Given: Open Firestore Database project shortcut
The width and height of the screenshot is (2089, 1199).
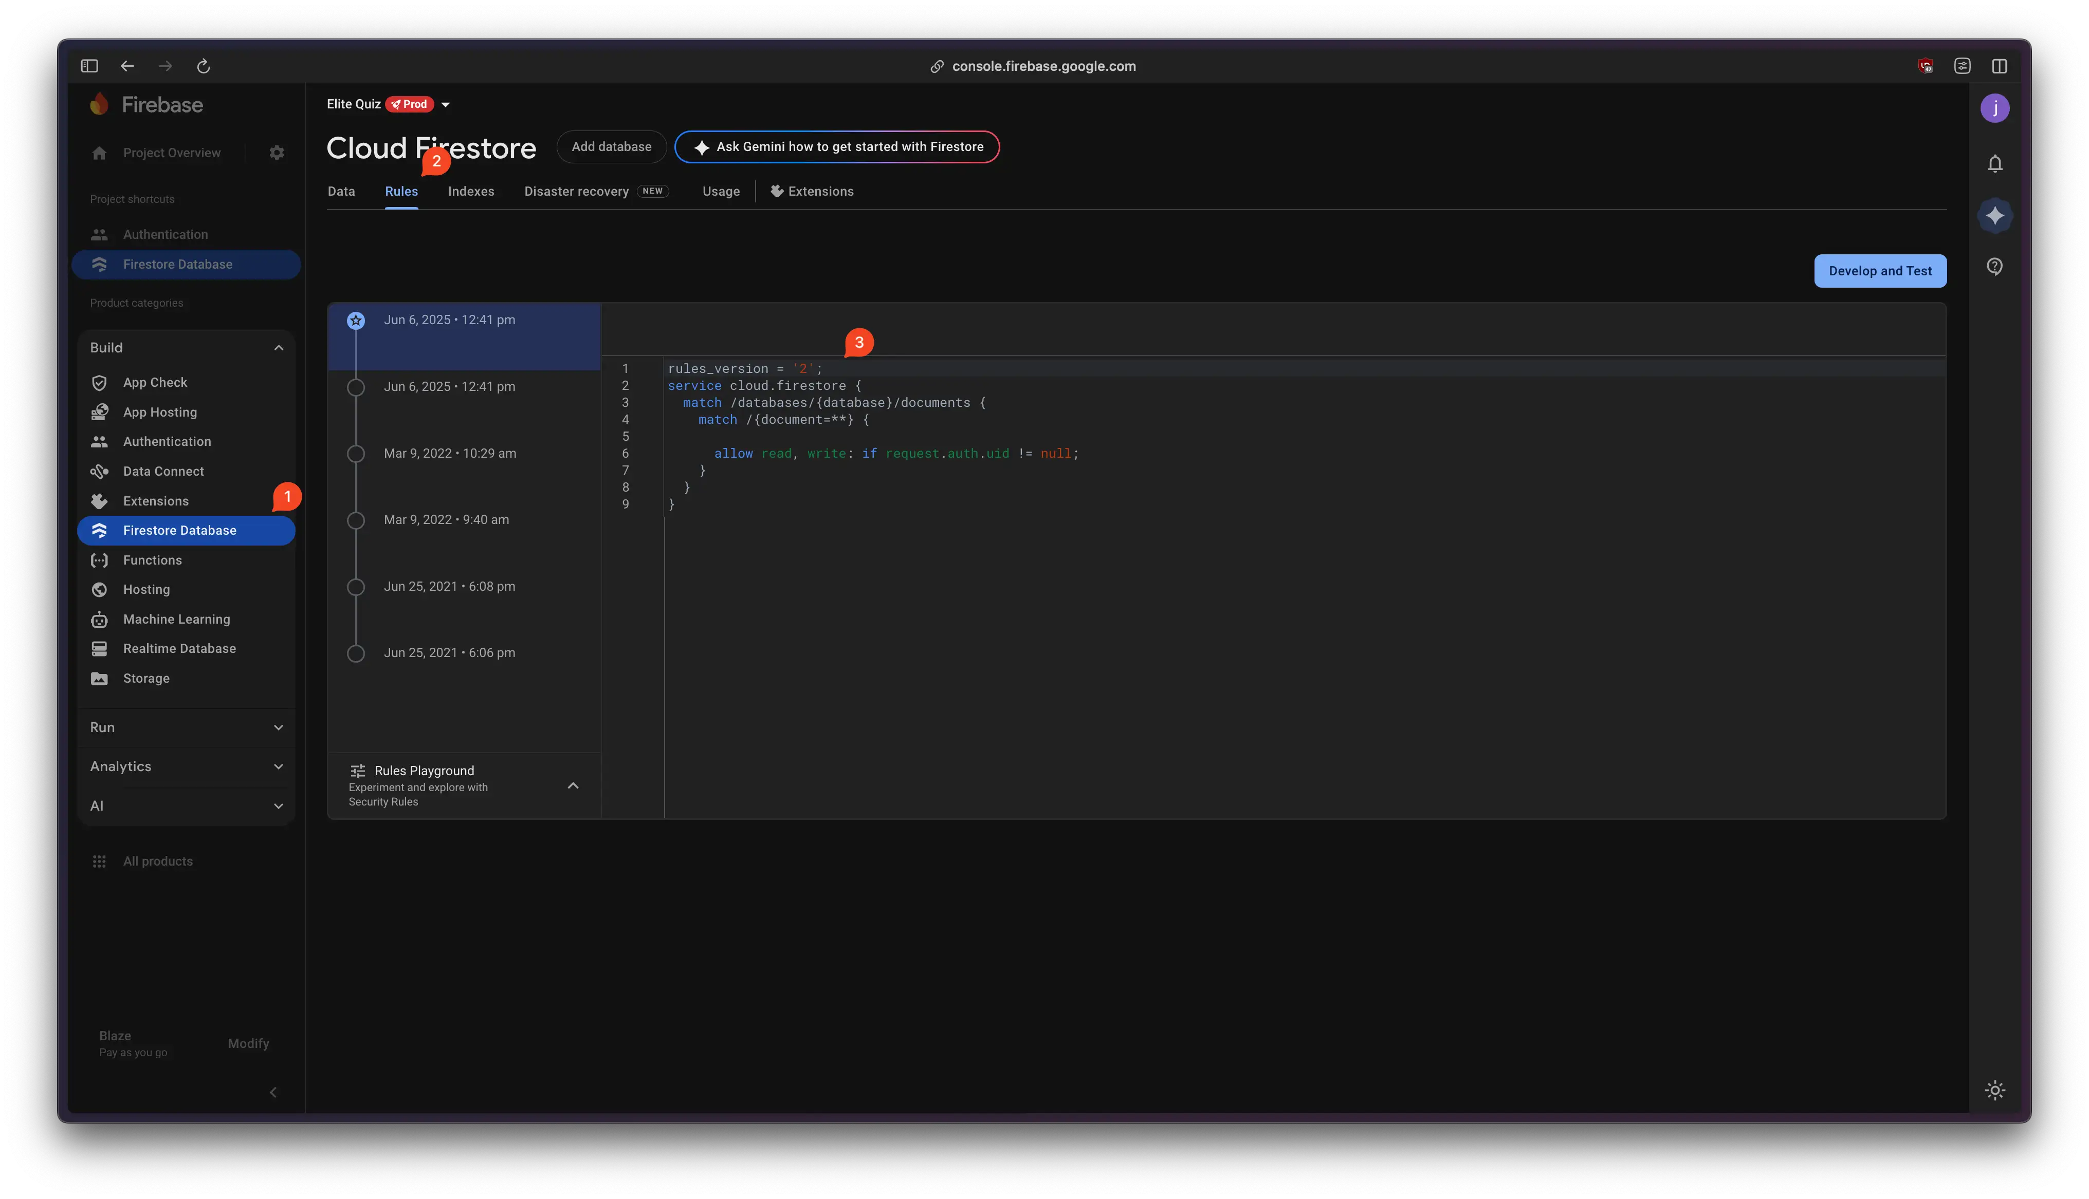Looking at the screenshot, I should coord(186,265).
